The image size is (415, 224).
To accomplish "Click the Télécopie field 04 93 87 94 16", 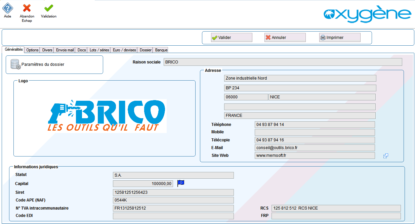I will pos(315,140).
